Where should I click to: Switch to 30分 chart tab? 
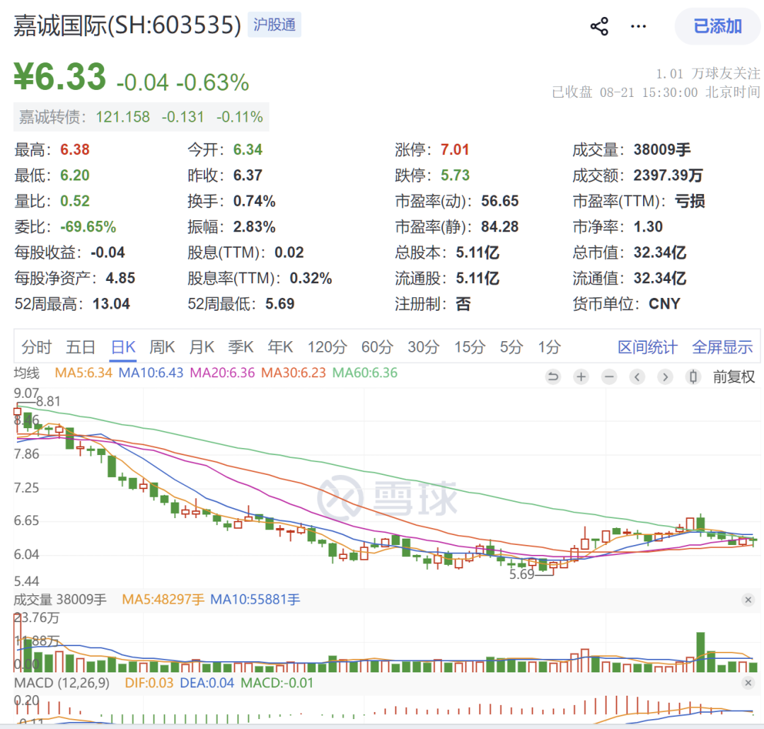pyautogui.click(x=424, y=348)
